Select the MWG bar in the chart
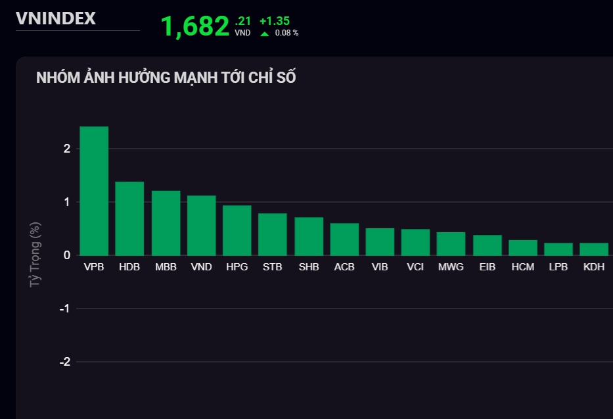This screenshot has width=613, height=419. point(451,244)
